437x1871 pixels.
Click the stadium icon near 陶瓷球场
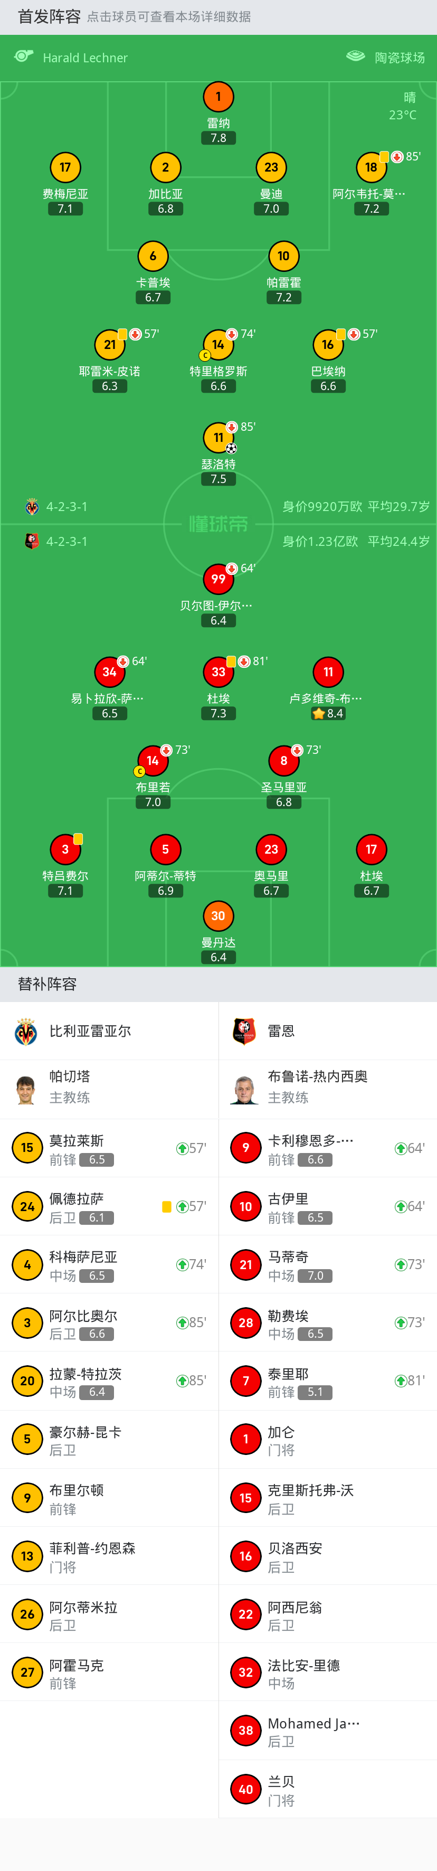356,56
